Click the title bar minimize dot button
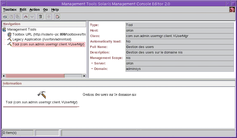Image resolution: width=237 pixels, height=138 pixels. point(228,4)
